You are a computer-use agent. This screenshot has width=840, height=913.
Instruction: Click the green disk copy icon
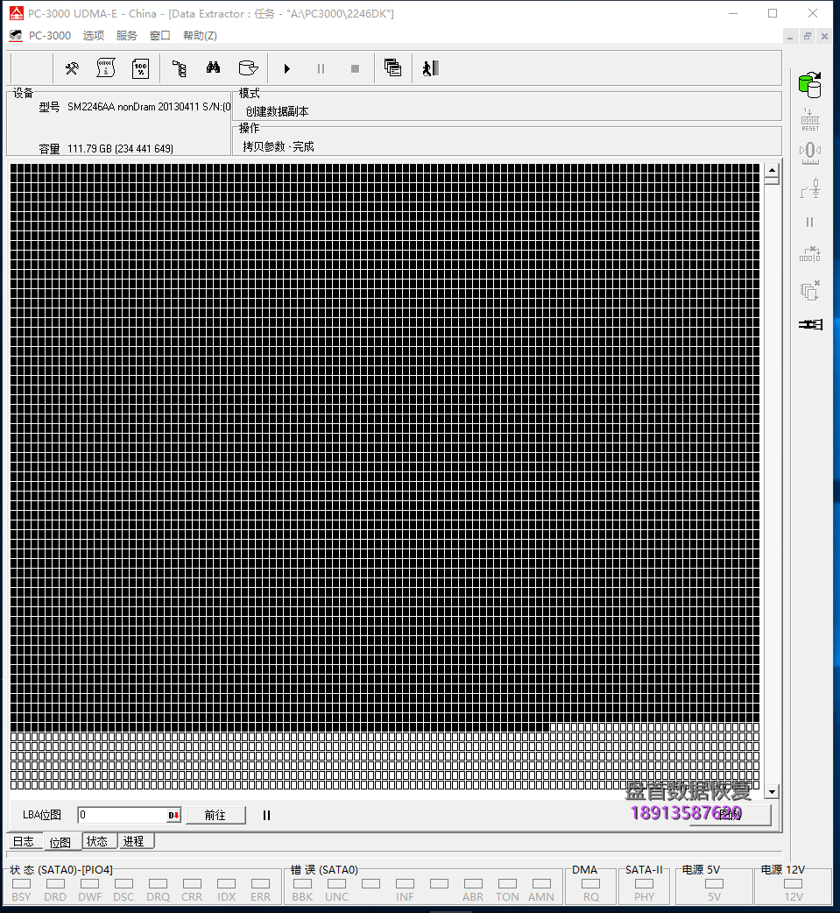pyautogui.click(x=809, y=86)
